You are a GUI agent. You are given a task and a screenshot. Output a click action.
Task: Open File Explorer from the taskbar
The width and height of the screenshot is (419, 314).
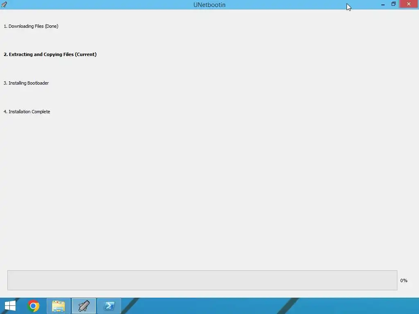[59, 306]
